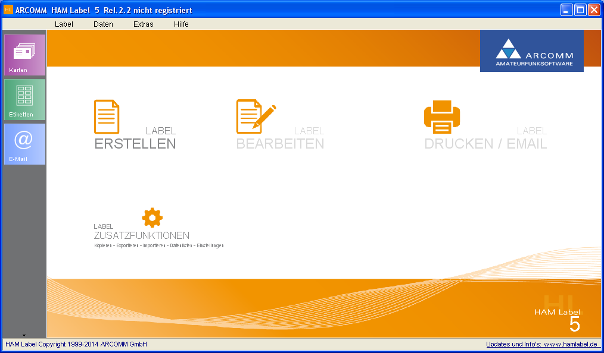The height and width of the screenshot is (353, 604).
Task: Open the Daten menu
Action: (103, 24)
